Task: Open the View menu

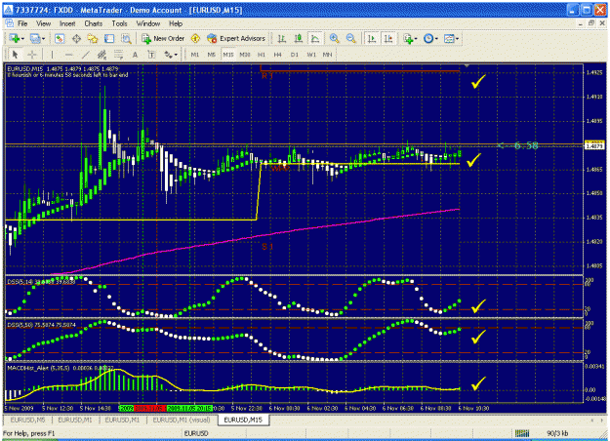Action: pyautogui.click(x=44, y=23)
